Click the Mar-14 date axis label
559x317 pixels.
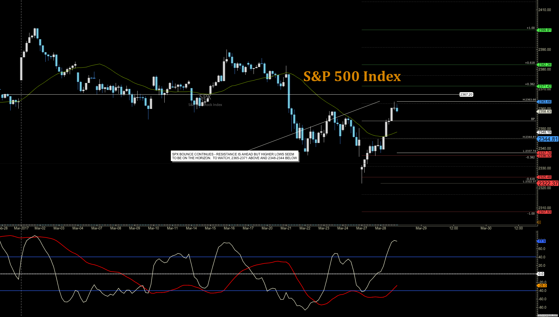(191, 228)
